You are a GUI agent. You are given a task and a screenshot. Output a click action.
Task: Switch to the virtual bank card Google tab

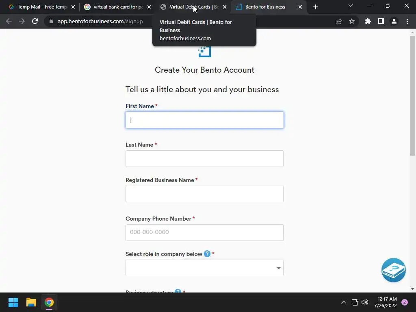coord(117,7)
